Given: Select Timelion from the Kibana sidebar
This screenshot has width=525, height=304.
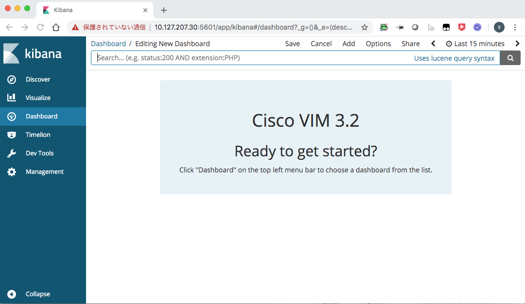Looking at the screenshot, I should click(37, 135).
